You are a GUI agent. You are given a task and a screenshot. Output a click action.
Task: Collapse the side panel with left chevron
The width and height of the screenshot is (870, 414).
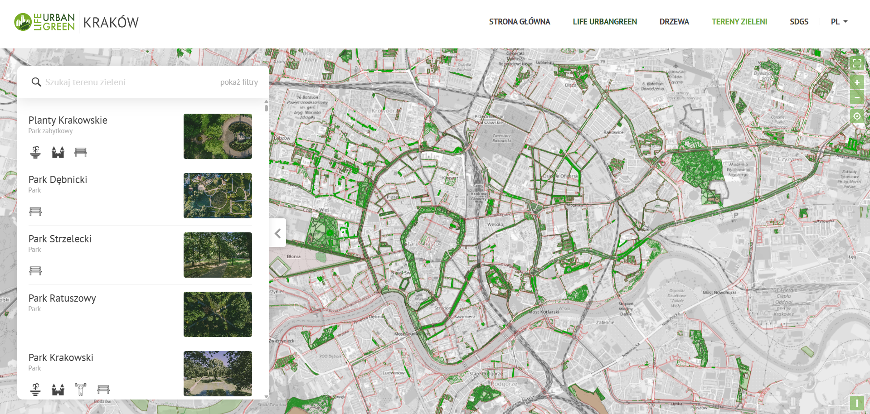pyautogui.click(x=278, y=233)
